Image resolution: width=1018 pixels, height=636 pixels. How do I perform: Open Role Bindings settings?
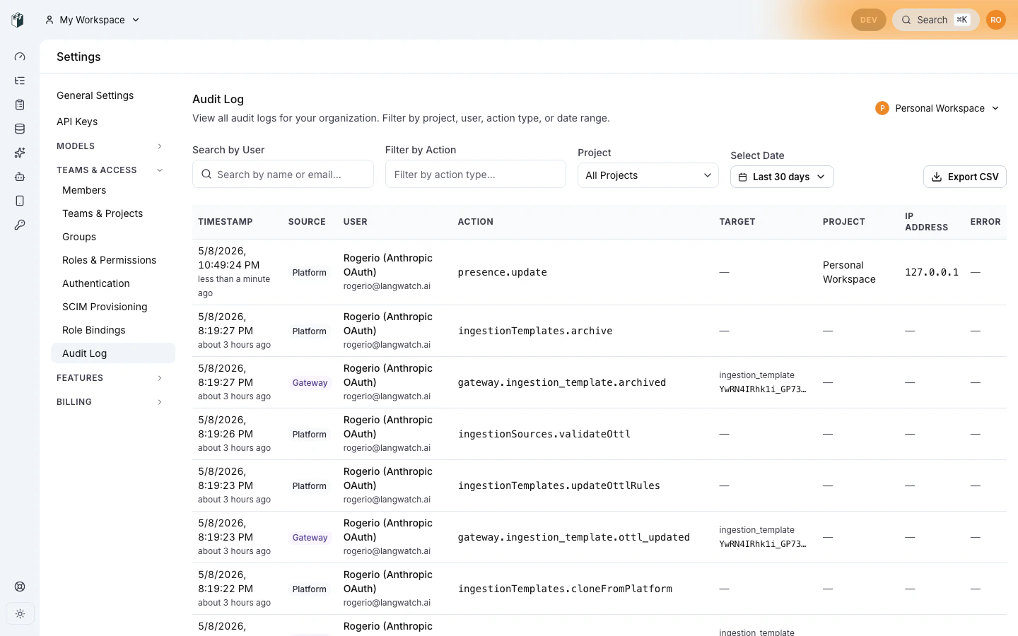(113, 330)
